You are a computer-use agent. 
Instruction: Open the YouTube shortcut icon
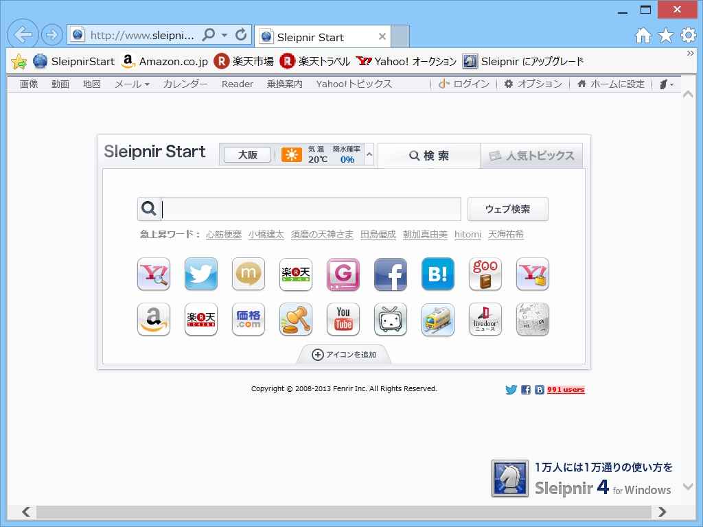pyautogui.click(x=343, y=319)
